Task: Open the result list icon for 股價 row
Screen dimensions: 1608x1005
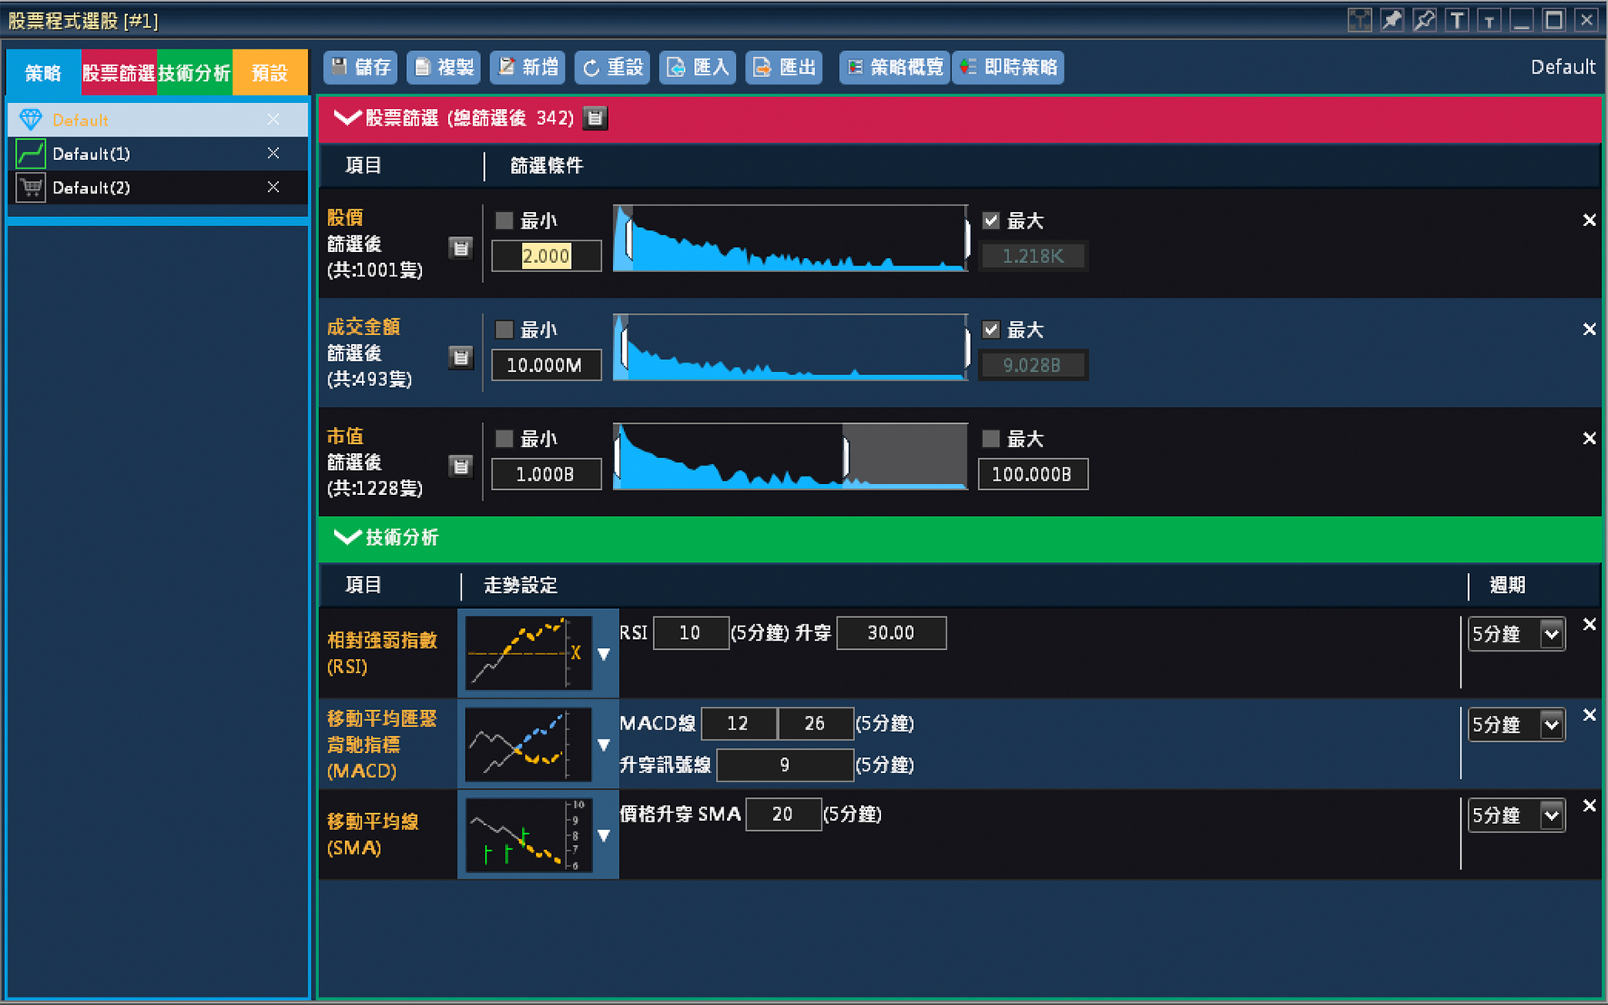Action: pos(461,248)
